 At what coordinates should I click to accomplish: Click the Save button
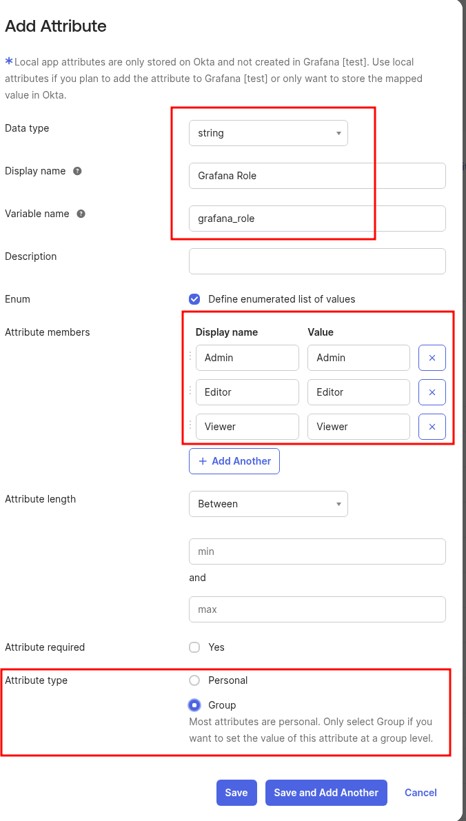236,793
